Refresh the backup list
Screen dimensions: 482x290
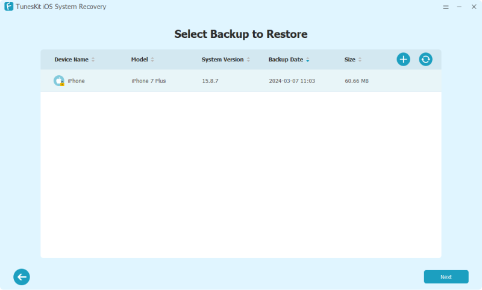426,59
